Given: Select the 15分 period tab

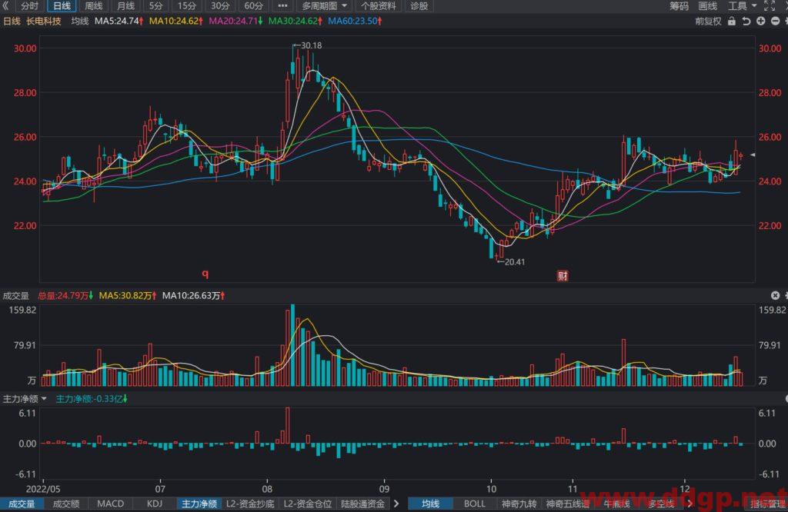Looking at the screenshot, I should click(187, 6).
